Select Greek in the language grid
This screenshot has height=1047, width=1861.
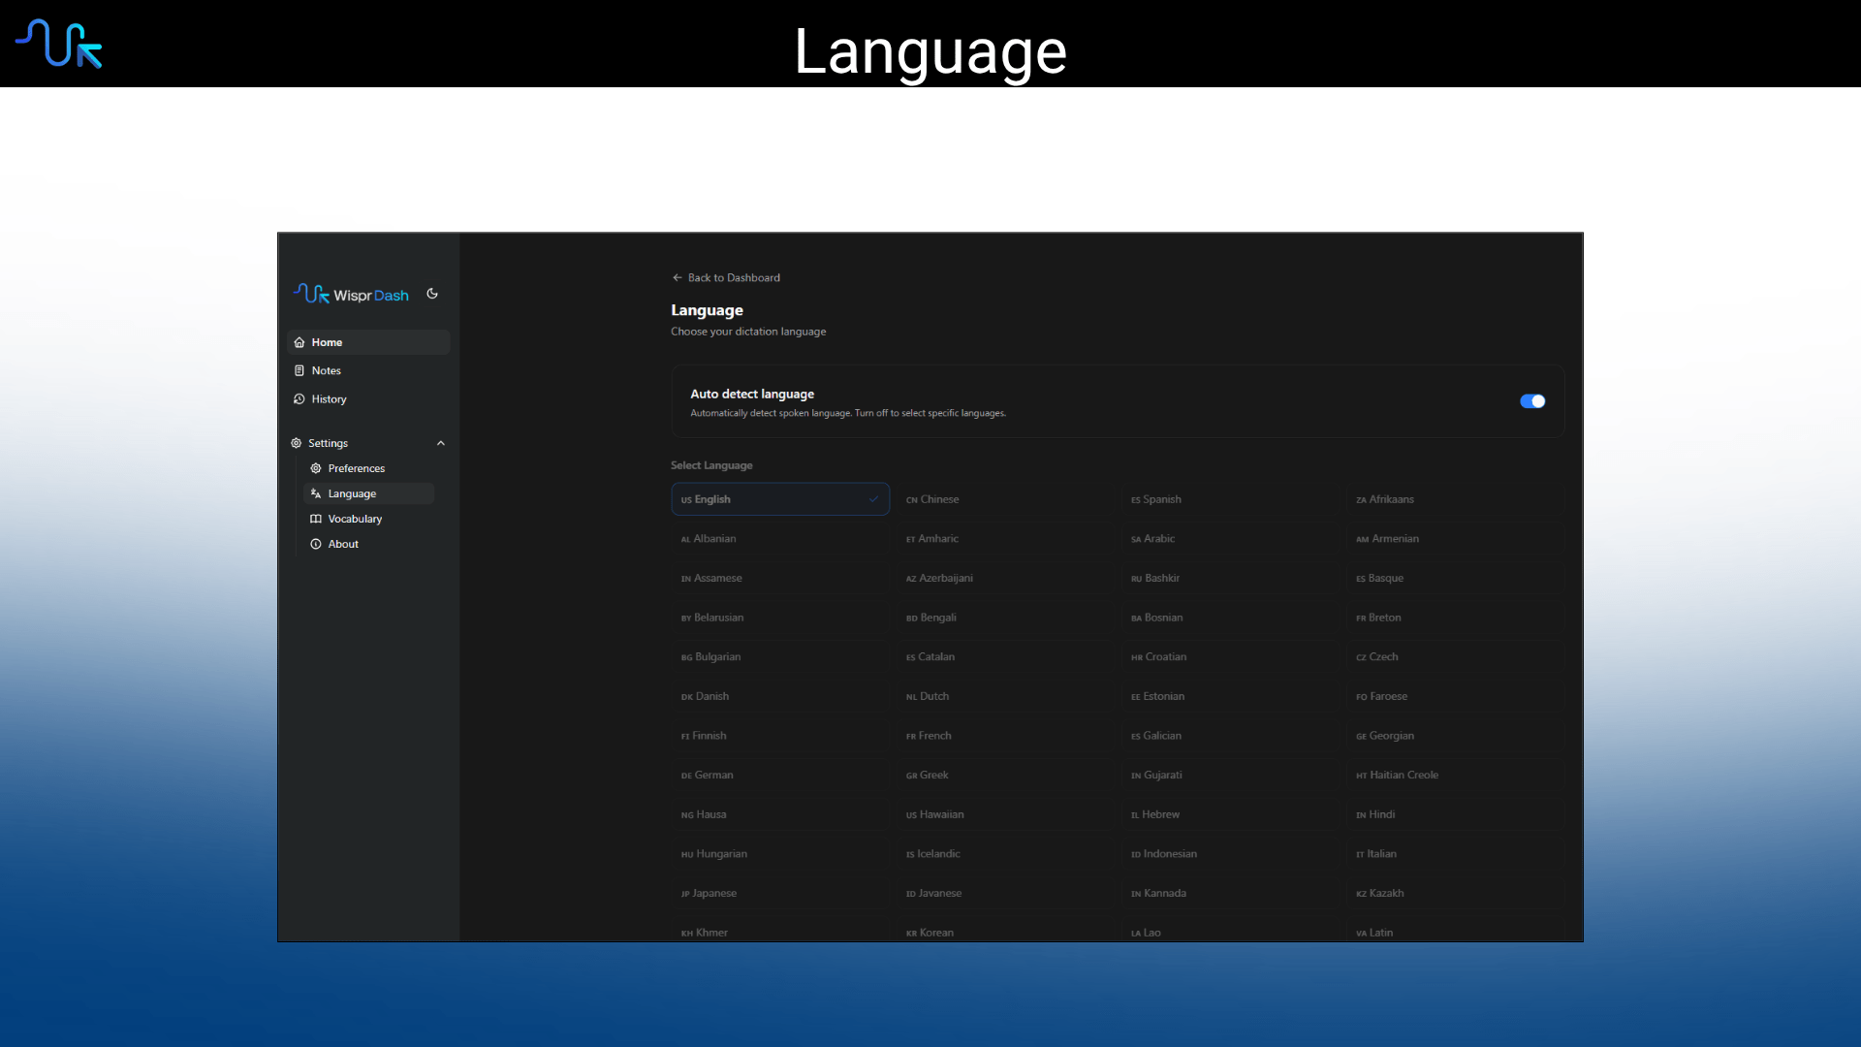[1005, 776]
